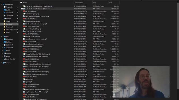
Task: Click the file icon of ArgParse your Muscle Memory.mp4
Action: (x=24, y=92)
